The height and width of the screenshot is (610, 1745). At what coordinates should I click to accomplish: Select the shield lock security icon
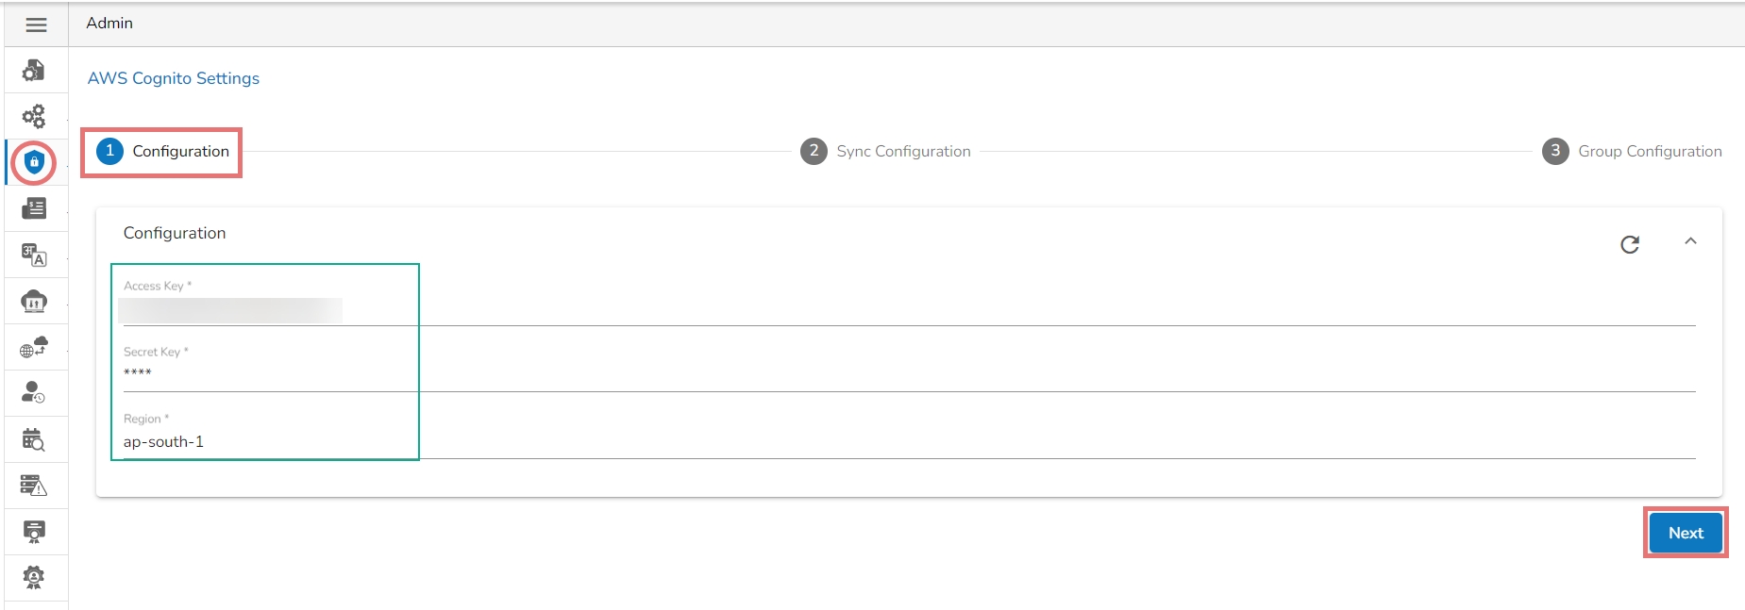[x=34, y=162]
